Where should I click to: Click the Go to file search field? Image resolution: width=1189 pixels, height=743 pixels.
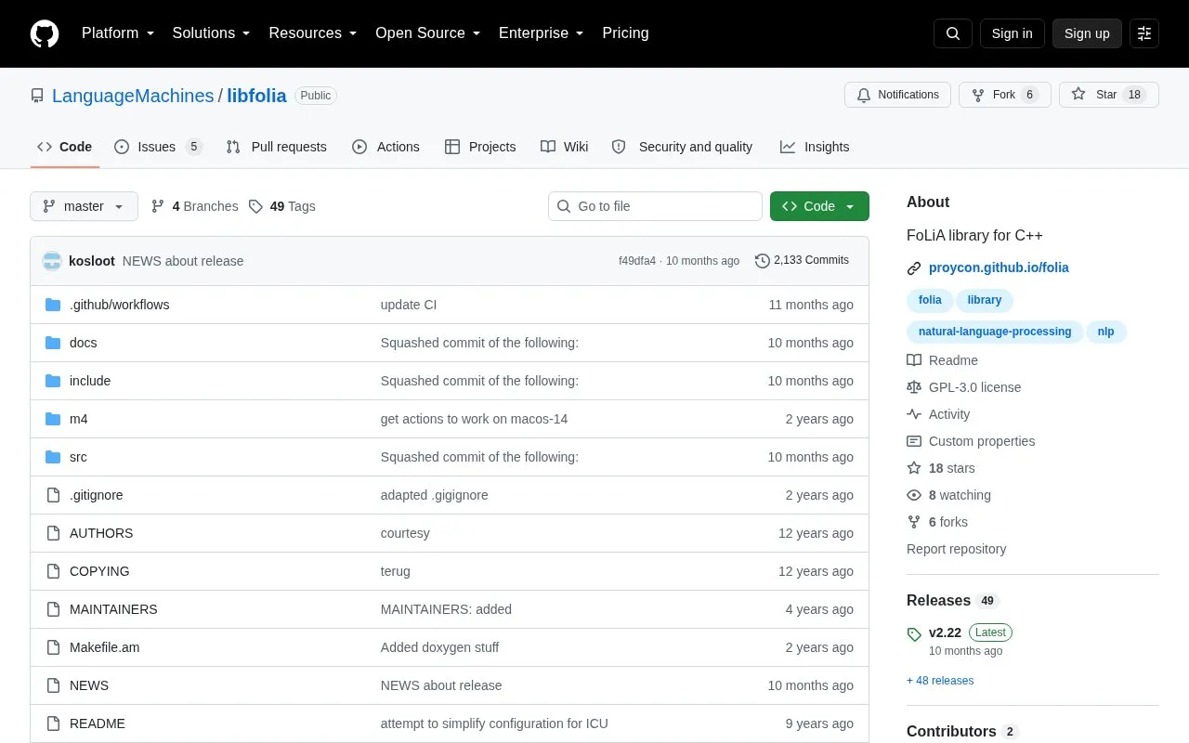click(x=655, y=206)
